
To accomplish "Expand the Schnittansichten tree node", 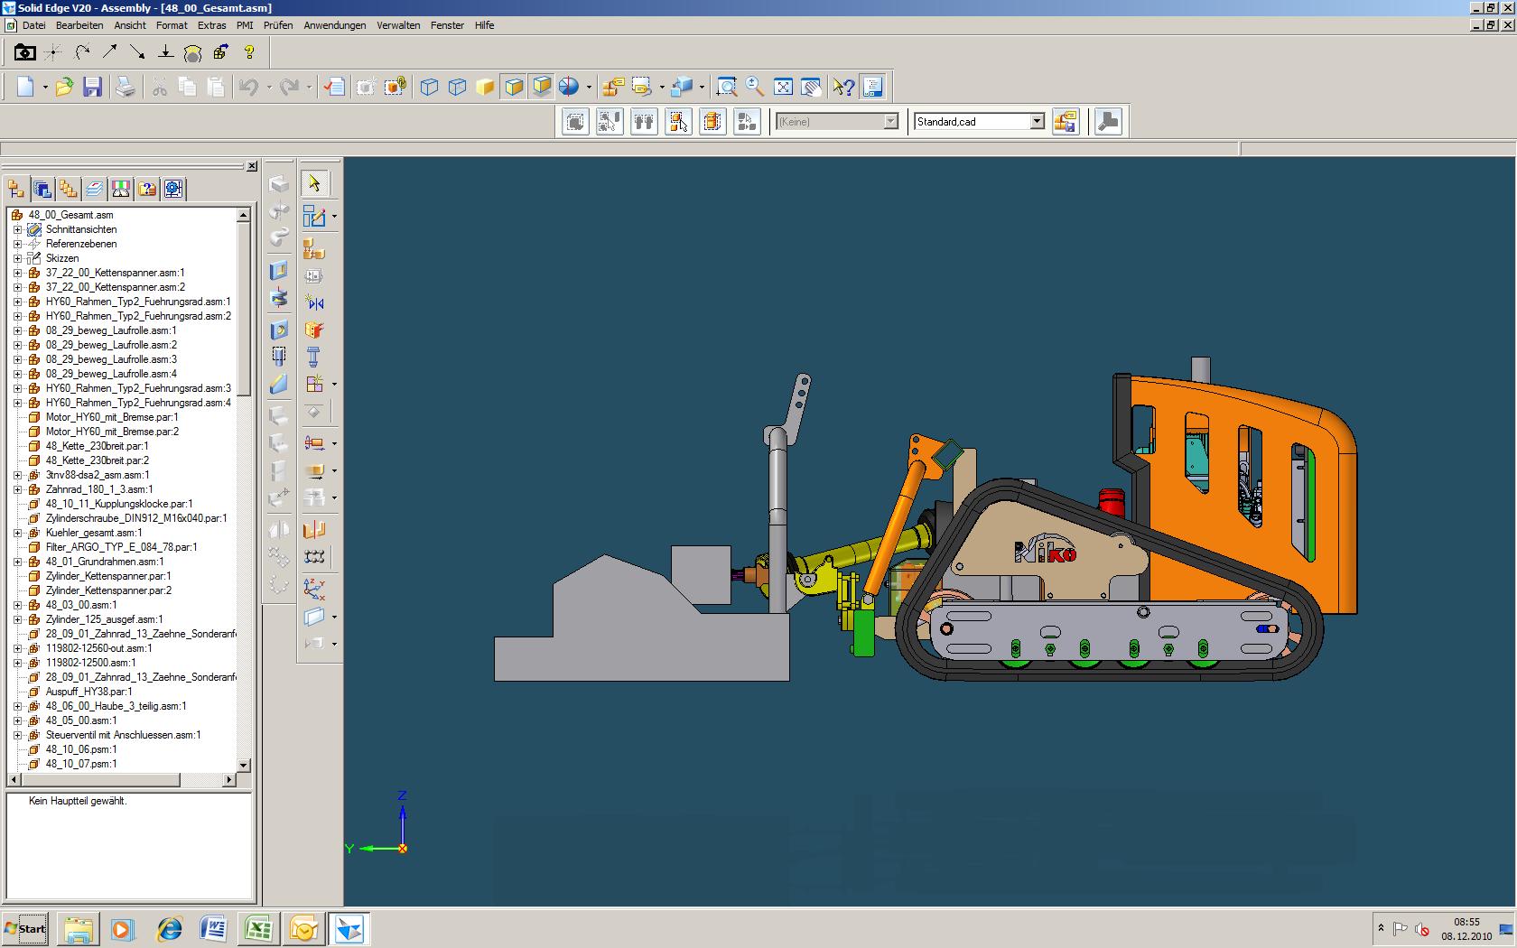I will [17, 229].
